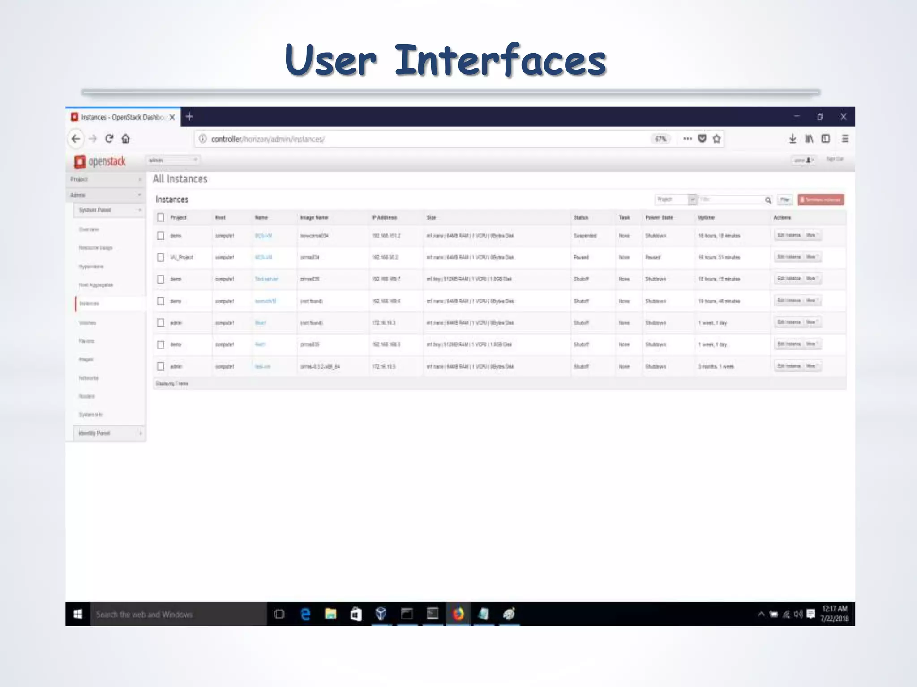Open the admin project dropdown in header
Viewport: 917px width, 687px height.
point(173,160)
